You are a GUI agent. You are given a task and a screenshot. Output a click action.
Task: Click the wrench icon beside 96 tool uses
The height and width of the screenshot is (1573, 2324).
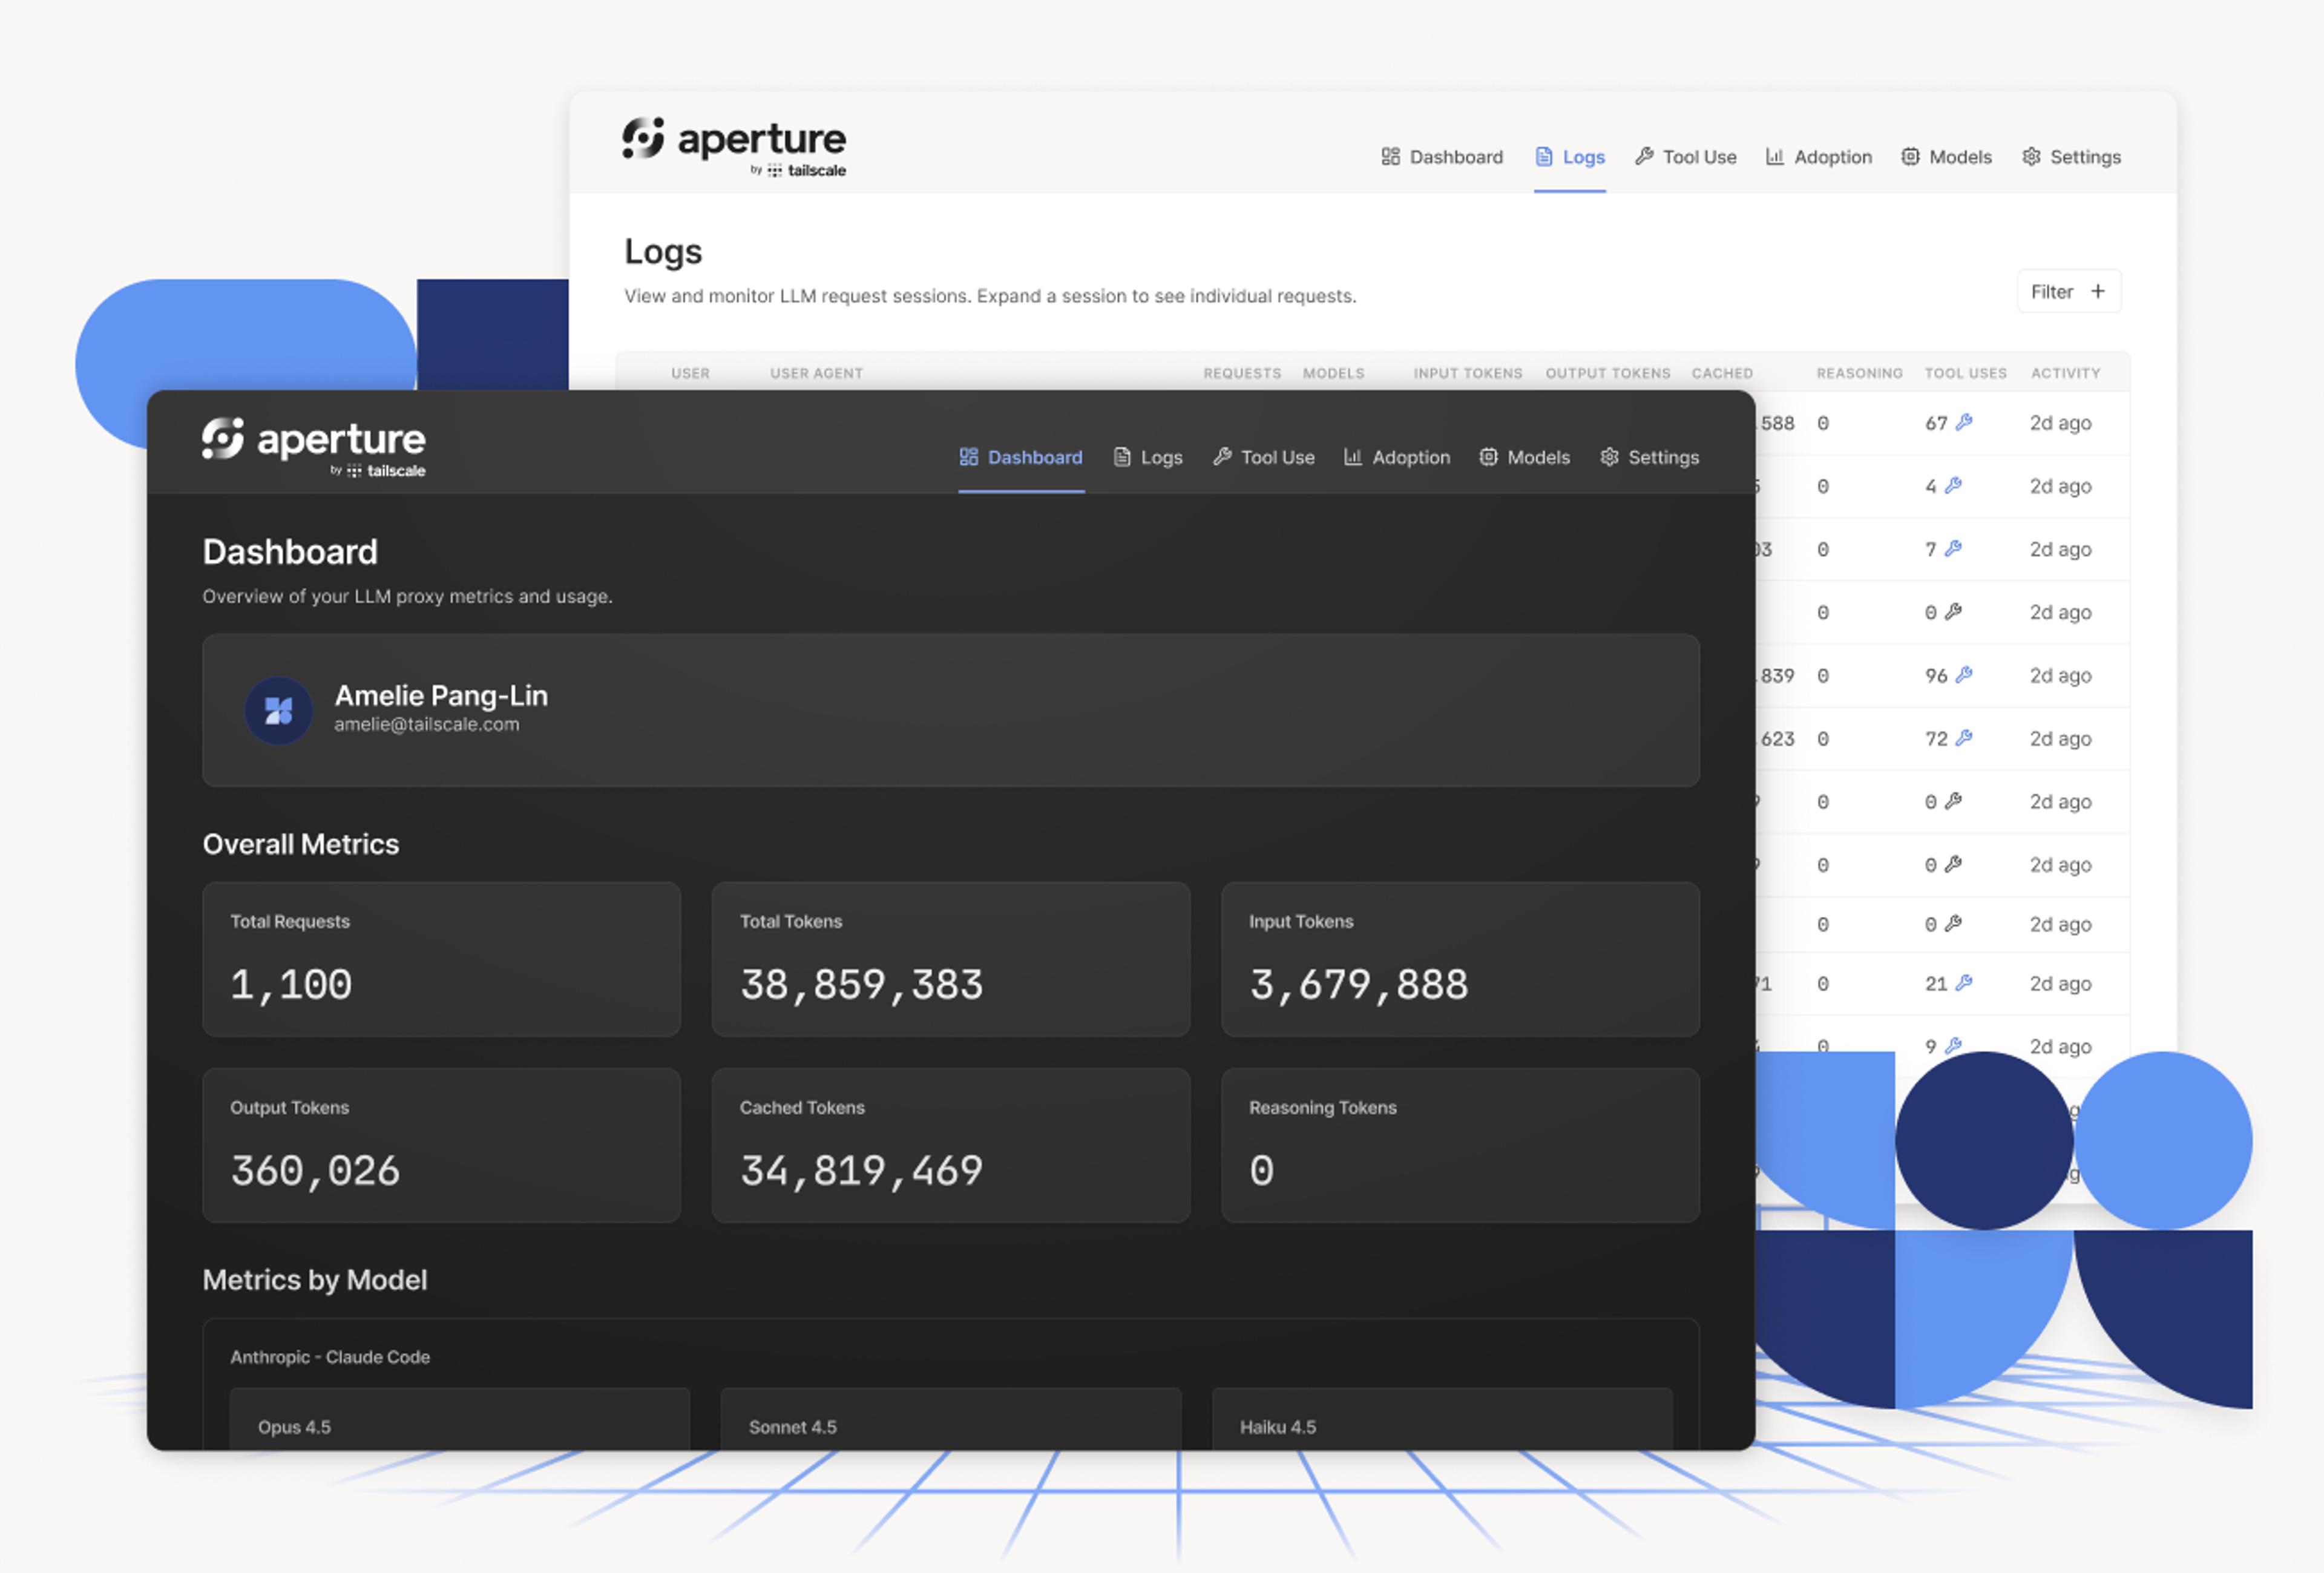point(1964,675)
